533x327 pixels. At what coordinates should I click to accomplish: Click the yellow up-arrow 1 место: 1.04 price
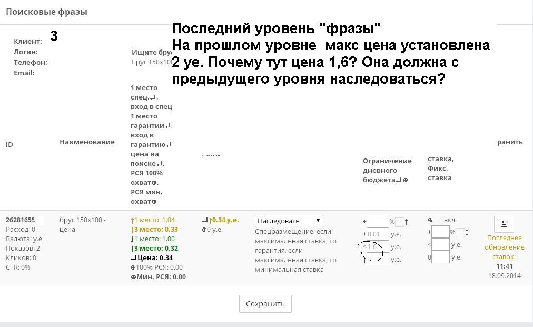pos(153,220)
